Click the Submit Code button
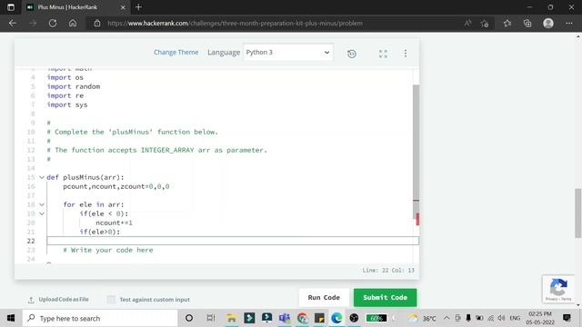Image resolution: width=582 pixels, height=327 pixels. point(385,297)
